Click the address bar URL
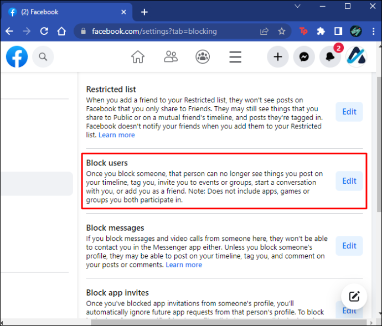 [x=154, y=31]
